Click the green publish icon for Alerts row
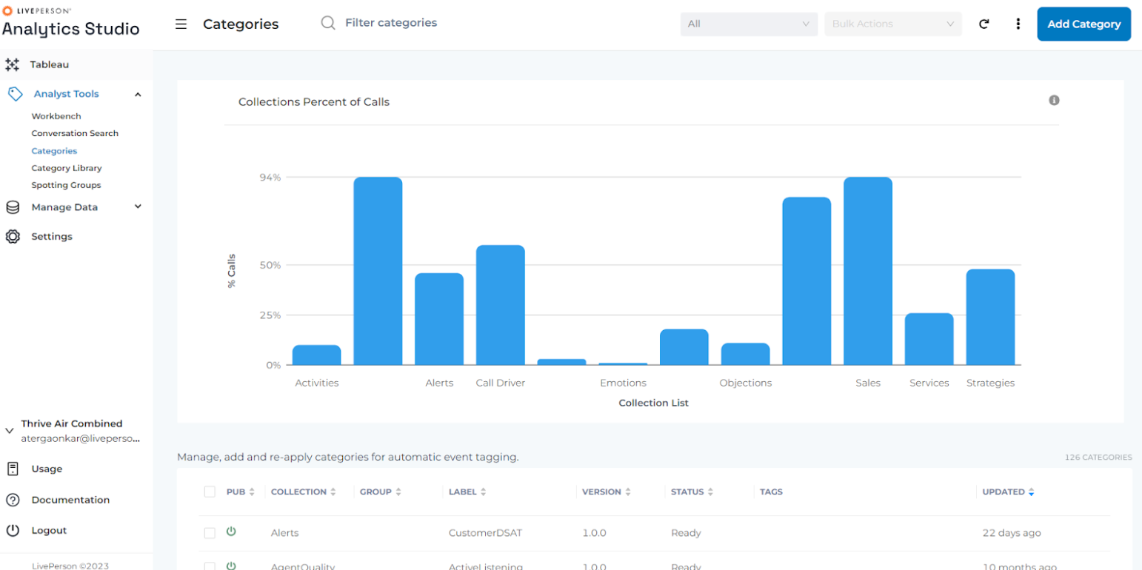The width and height of the screenshot is (1142, 570). point(231,532)
